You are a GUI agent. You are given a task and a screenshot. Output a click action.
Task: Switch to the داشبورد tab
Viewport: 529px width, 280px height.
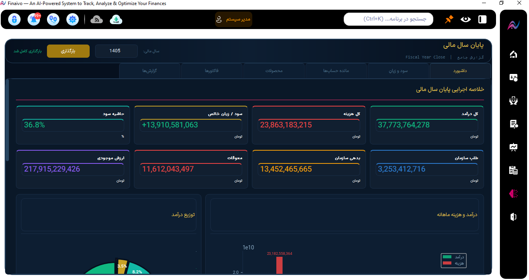(x=460, y=71)
